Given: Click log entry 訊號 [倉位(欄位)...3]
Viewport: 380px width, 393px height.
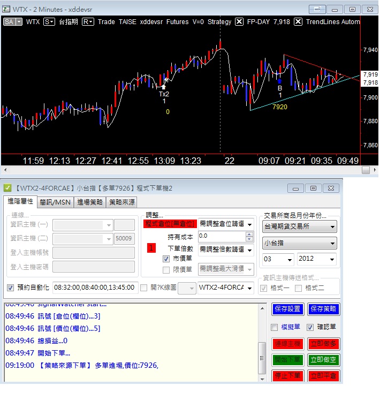Looking at the screenshot, I should (53, 316).
